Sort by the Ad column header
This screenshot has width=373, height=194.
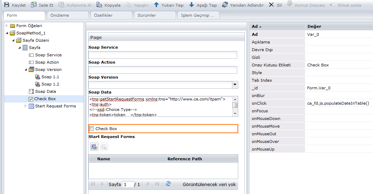[x=277, y=26]
